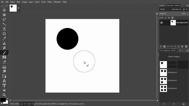Select Paintbrush history step with three dots
Image resolution: width=189 pixels, height=106 pixels.
coord(174,80)
